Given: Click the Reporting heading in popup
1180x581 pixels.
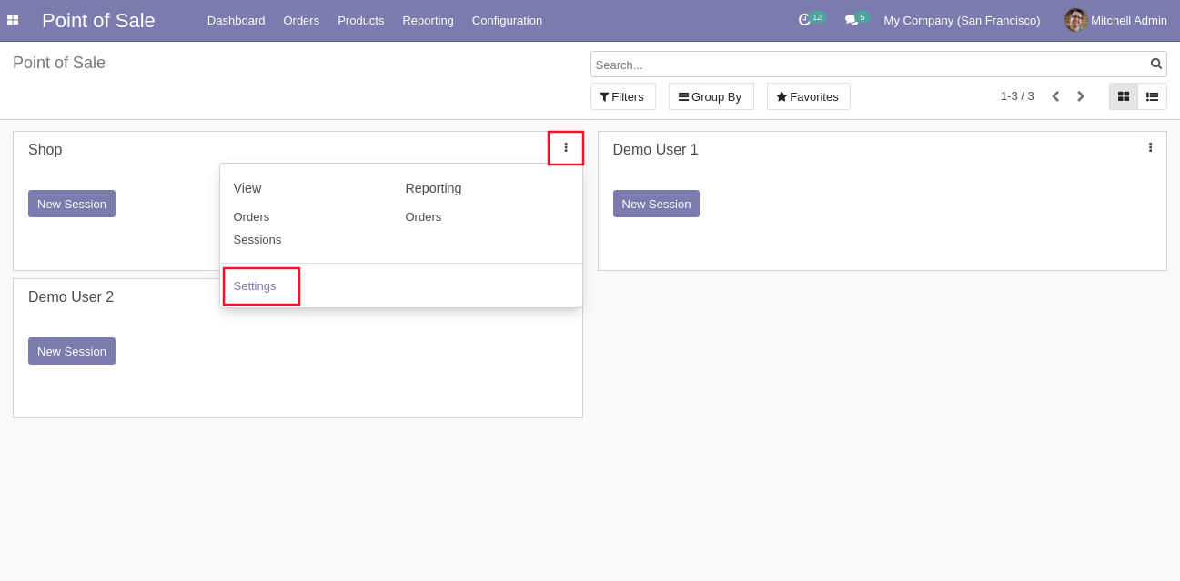Looking at the screenshot, I should [434, 188].
